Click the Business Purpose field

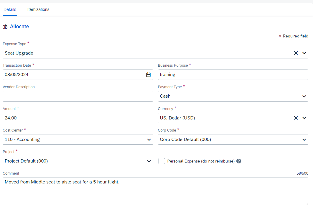(x=233, y=75)
